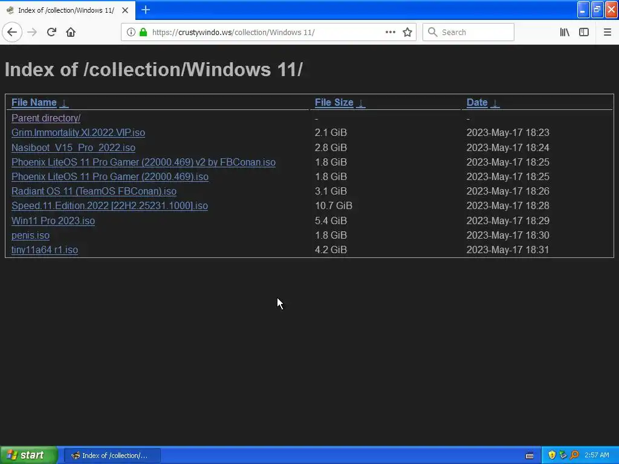
Task: Reload the current page
Action: point(51,33)
